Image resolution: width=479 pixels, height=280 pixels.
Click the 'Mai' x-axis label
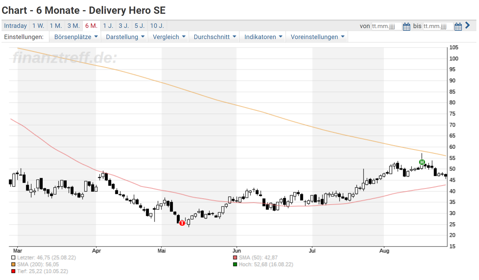162,251
